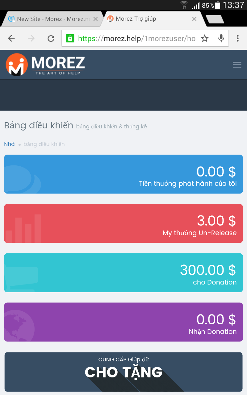Click the Morez logo

[x=45, y=64]
